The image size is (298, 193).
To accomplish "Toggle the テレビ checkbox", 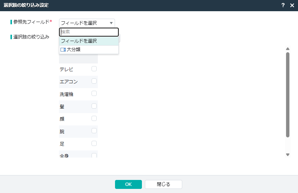I will coord(94,69).
